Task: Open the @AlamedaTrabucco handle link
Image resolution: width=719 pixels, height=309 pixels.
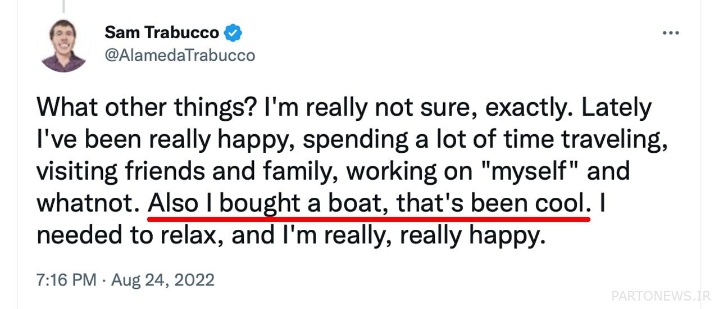Action: coord(180,55)
